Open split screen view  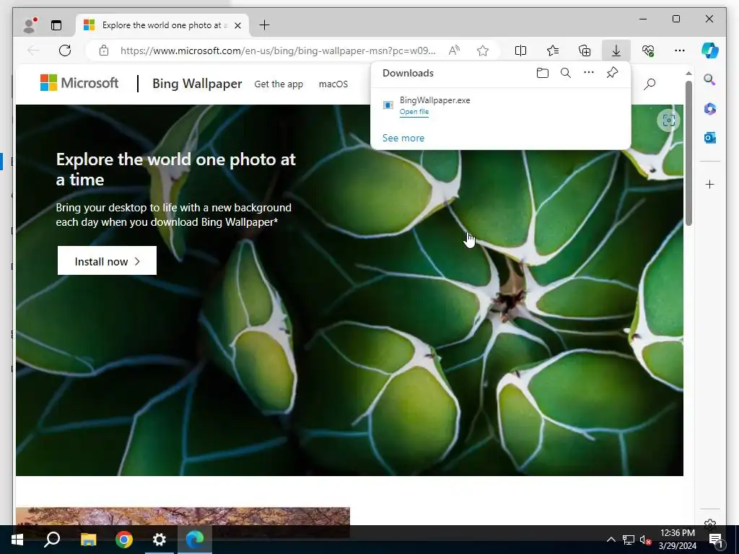pyautogui.click(x=520, y=50)
